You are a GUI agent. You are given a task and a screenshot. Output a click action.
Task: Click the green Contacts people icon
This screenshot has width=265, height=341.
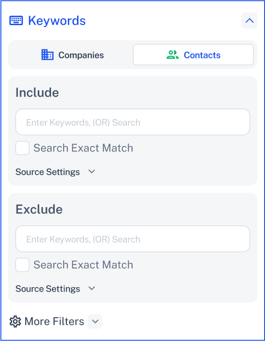(x=173, y=55)
